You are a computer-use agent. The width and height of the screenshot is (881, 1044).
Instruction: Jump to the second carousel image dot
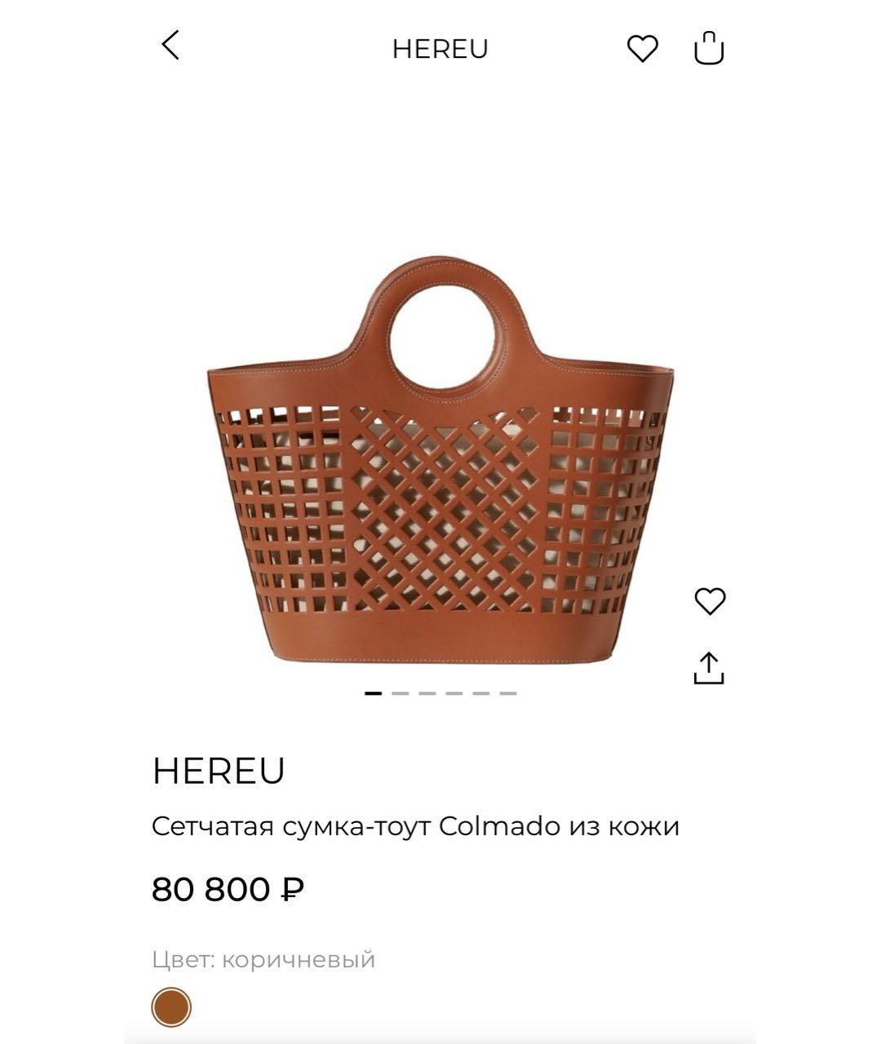(400, 693)
